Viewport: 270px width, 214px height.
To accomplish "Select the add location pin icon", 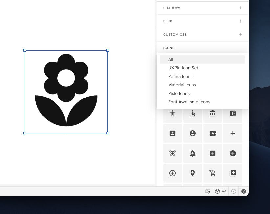I will (x=192, y=173).
